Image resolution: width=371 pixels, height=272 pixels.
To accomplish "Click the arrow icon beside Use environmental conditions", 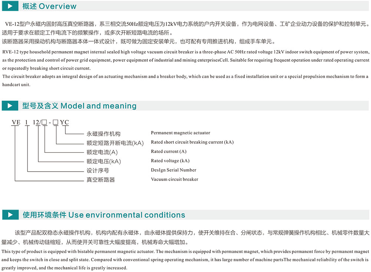I will (10, 215).
